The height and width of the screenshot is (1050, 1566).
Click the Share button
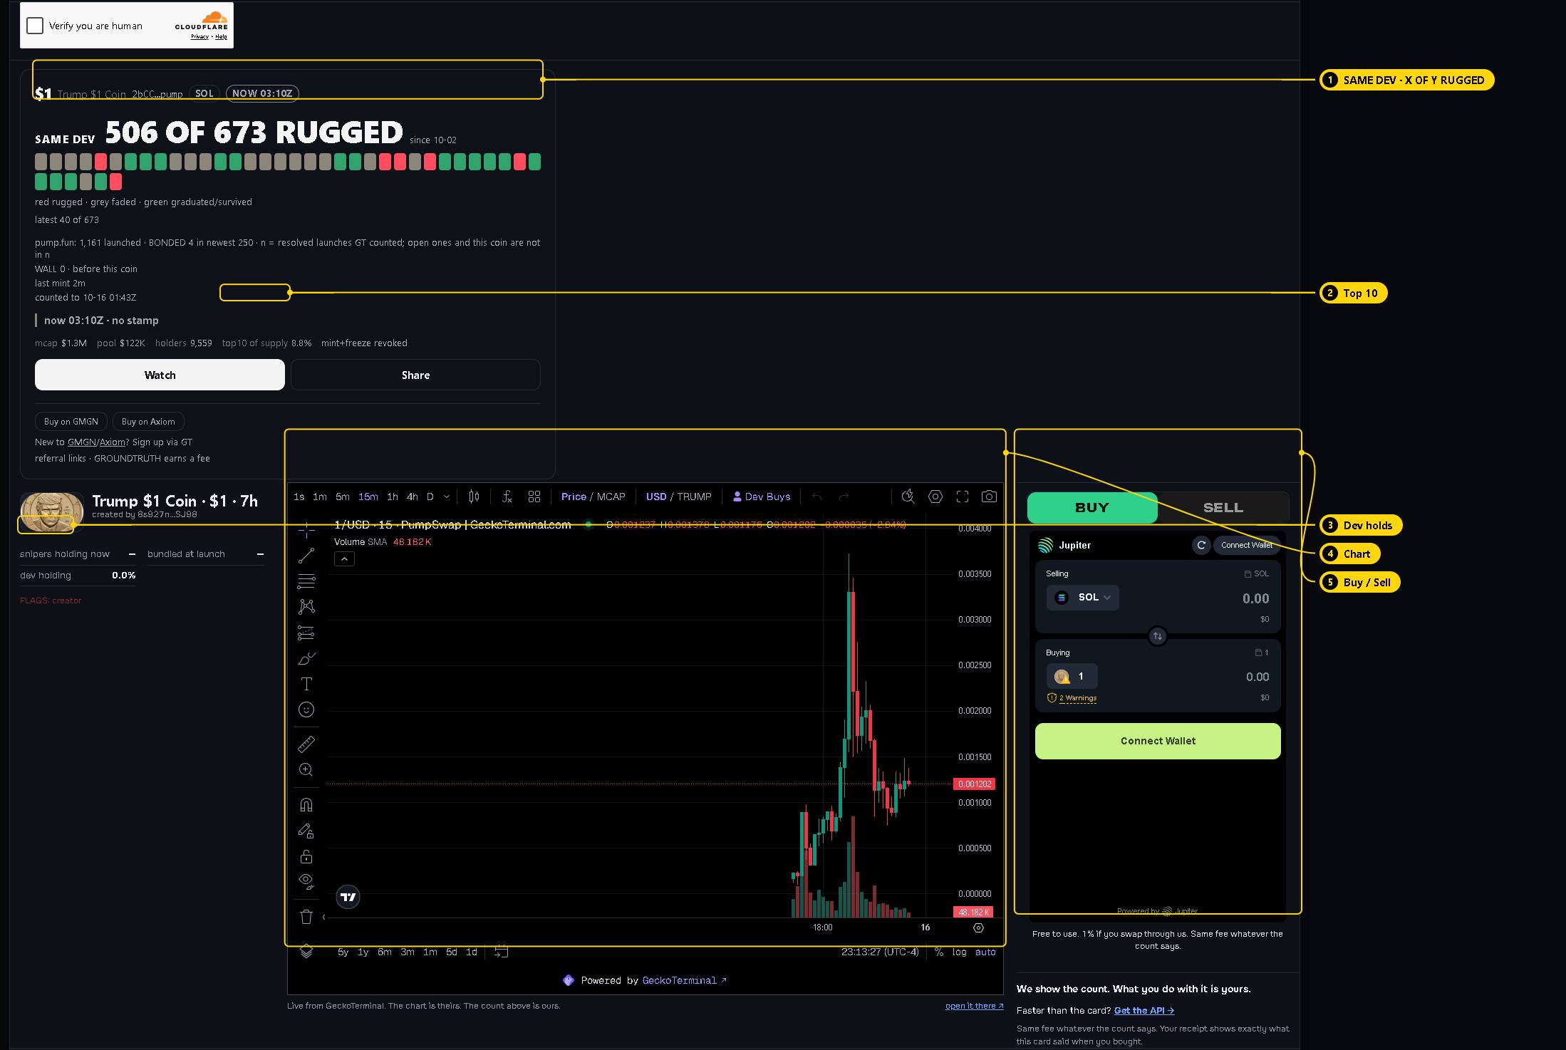[x=415, y=375]
